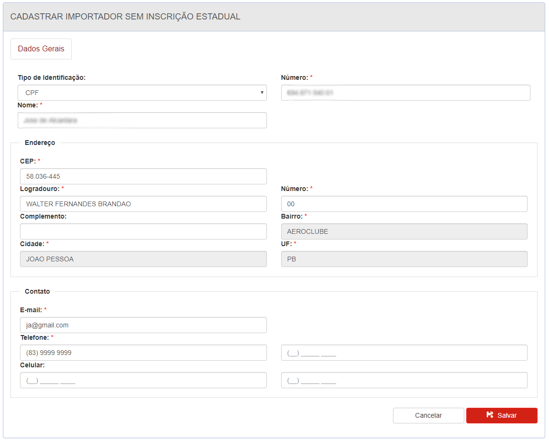
Task: Select the CPF identification type combo box
Action: 142,93
